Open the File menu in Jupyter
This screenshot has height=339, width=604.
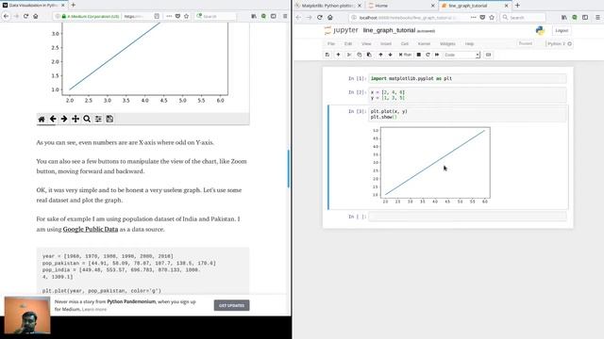331,44
